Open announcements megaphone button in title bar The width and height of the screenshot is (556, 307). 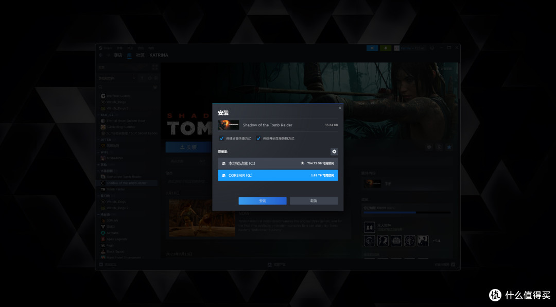click(x=372, y=48)
